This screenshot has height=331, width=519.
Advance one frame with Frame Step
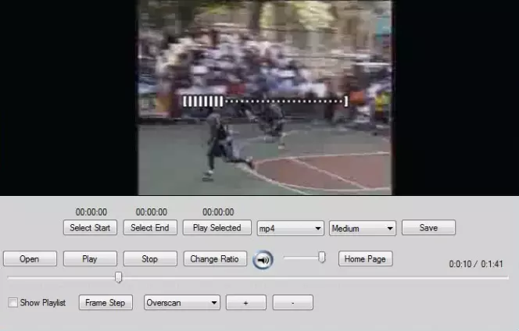point(106,303)
